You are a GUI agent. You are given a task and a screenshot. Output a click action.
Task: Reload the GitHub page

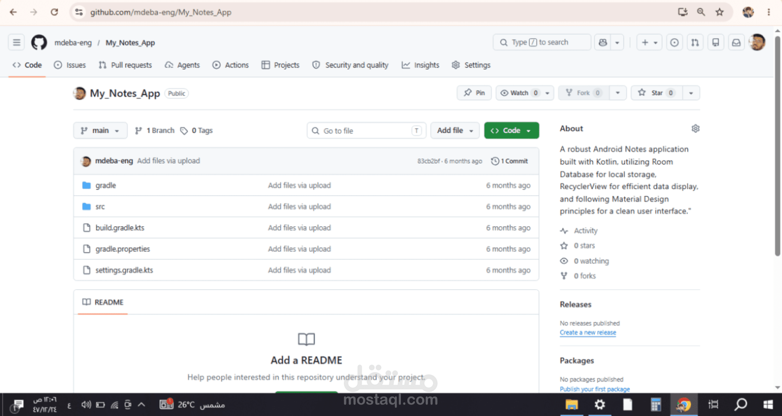[54, 12]
